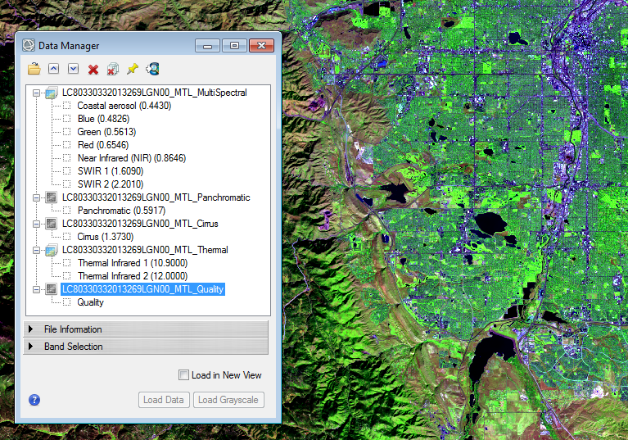Collapse the MTL_MultiSpectral tree node
Viewport: 628px width, 440px height.
37,93
